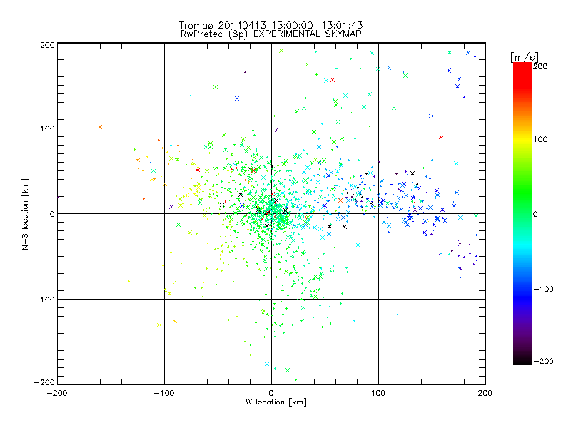Click the colorbar tick label '-200'
571x428 pixels.
pyautogui.click(x=543, y=361)
